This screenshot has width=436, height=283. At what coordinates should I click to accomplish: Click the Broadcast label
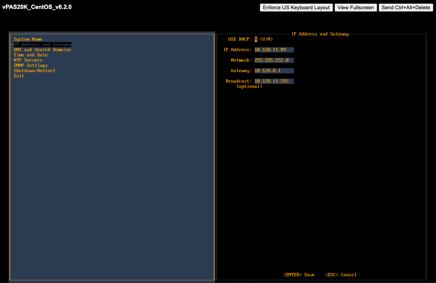click(x=239, y=81)
